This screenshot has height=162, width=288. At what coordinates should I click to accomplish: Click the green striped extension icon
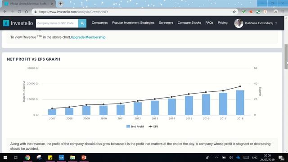(258, 12)
